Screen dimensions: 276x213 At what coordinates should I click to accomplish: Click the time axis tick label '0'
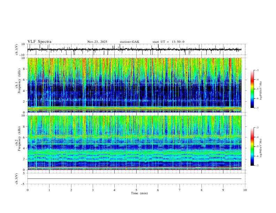[28, 190]
